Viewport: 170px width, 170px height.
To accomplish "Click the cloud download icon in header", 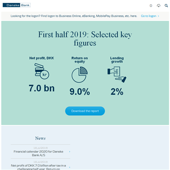I will pos(159,6).
